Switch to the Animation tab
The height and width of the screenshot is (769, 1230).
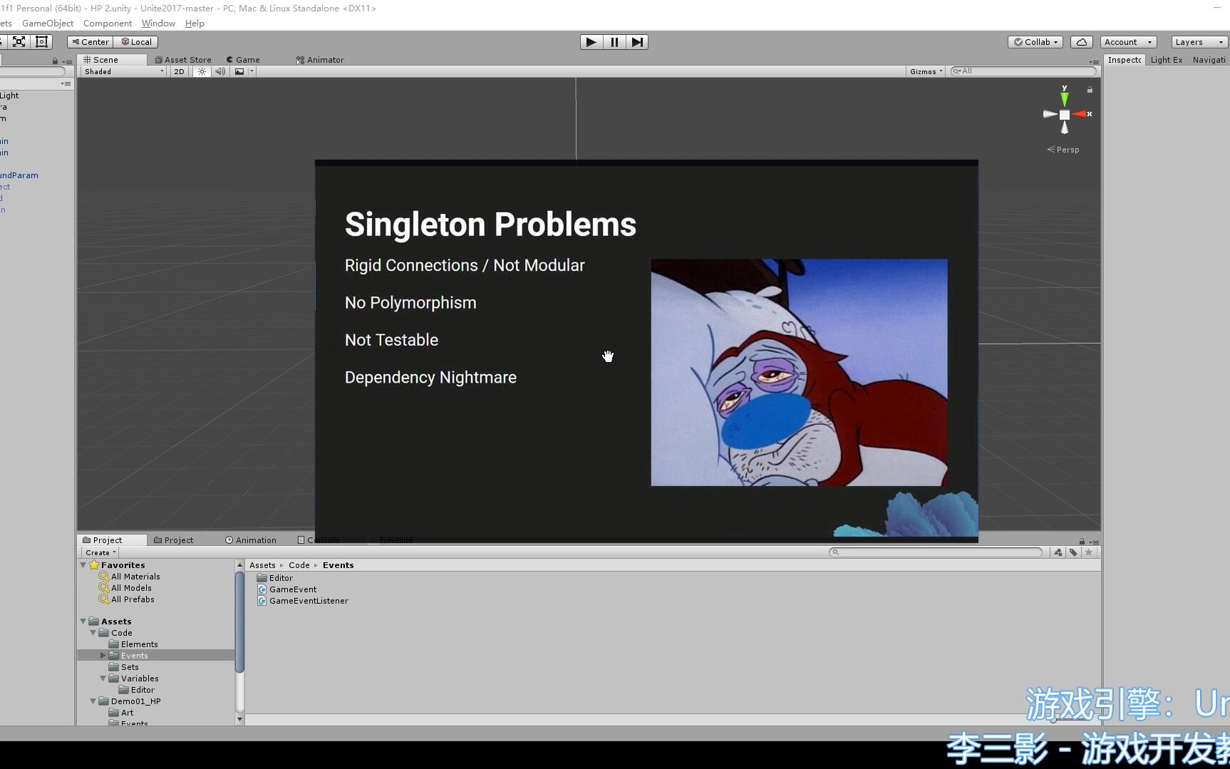(x=251, y=540)
